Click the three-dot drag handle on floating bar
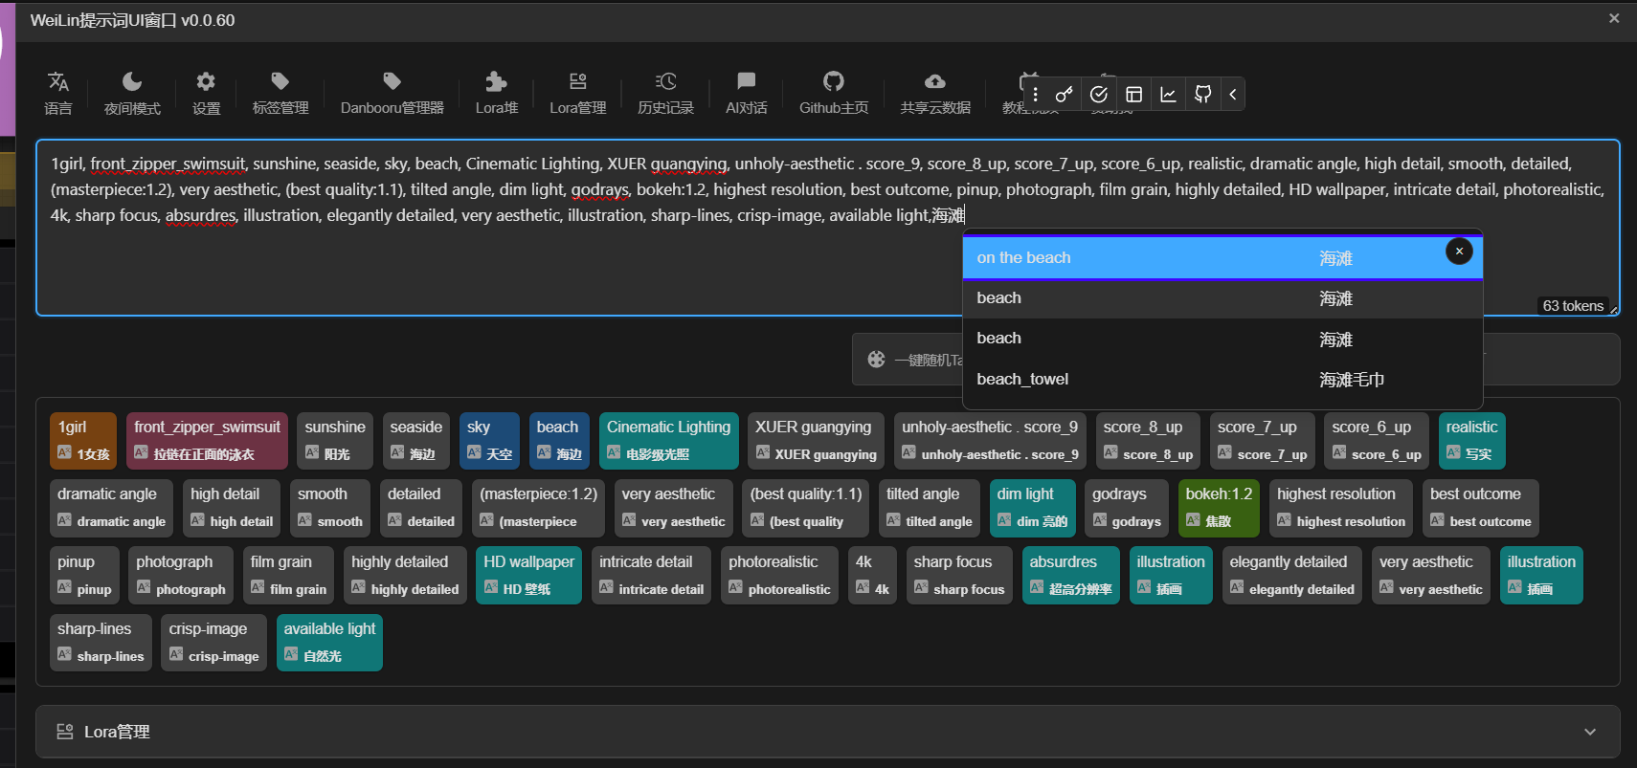Screen dimensions: 1637x768 pyautogui.click(x=1035, y=94)
